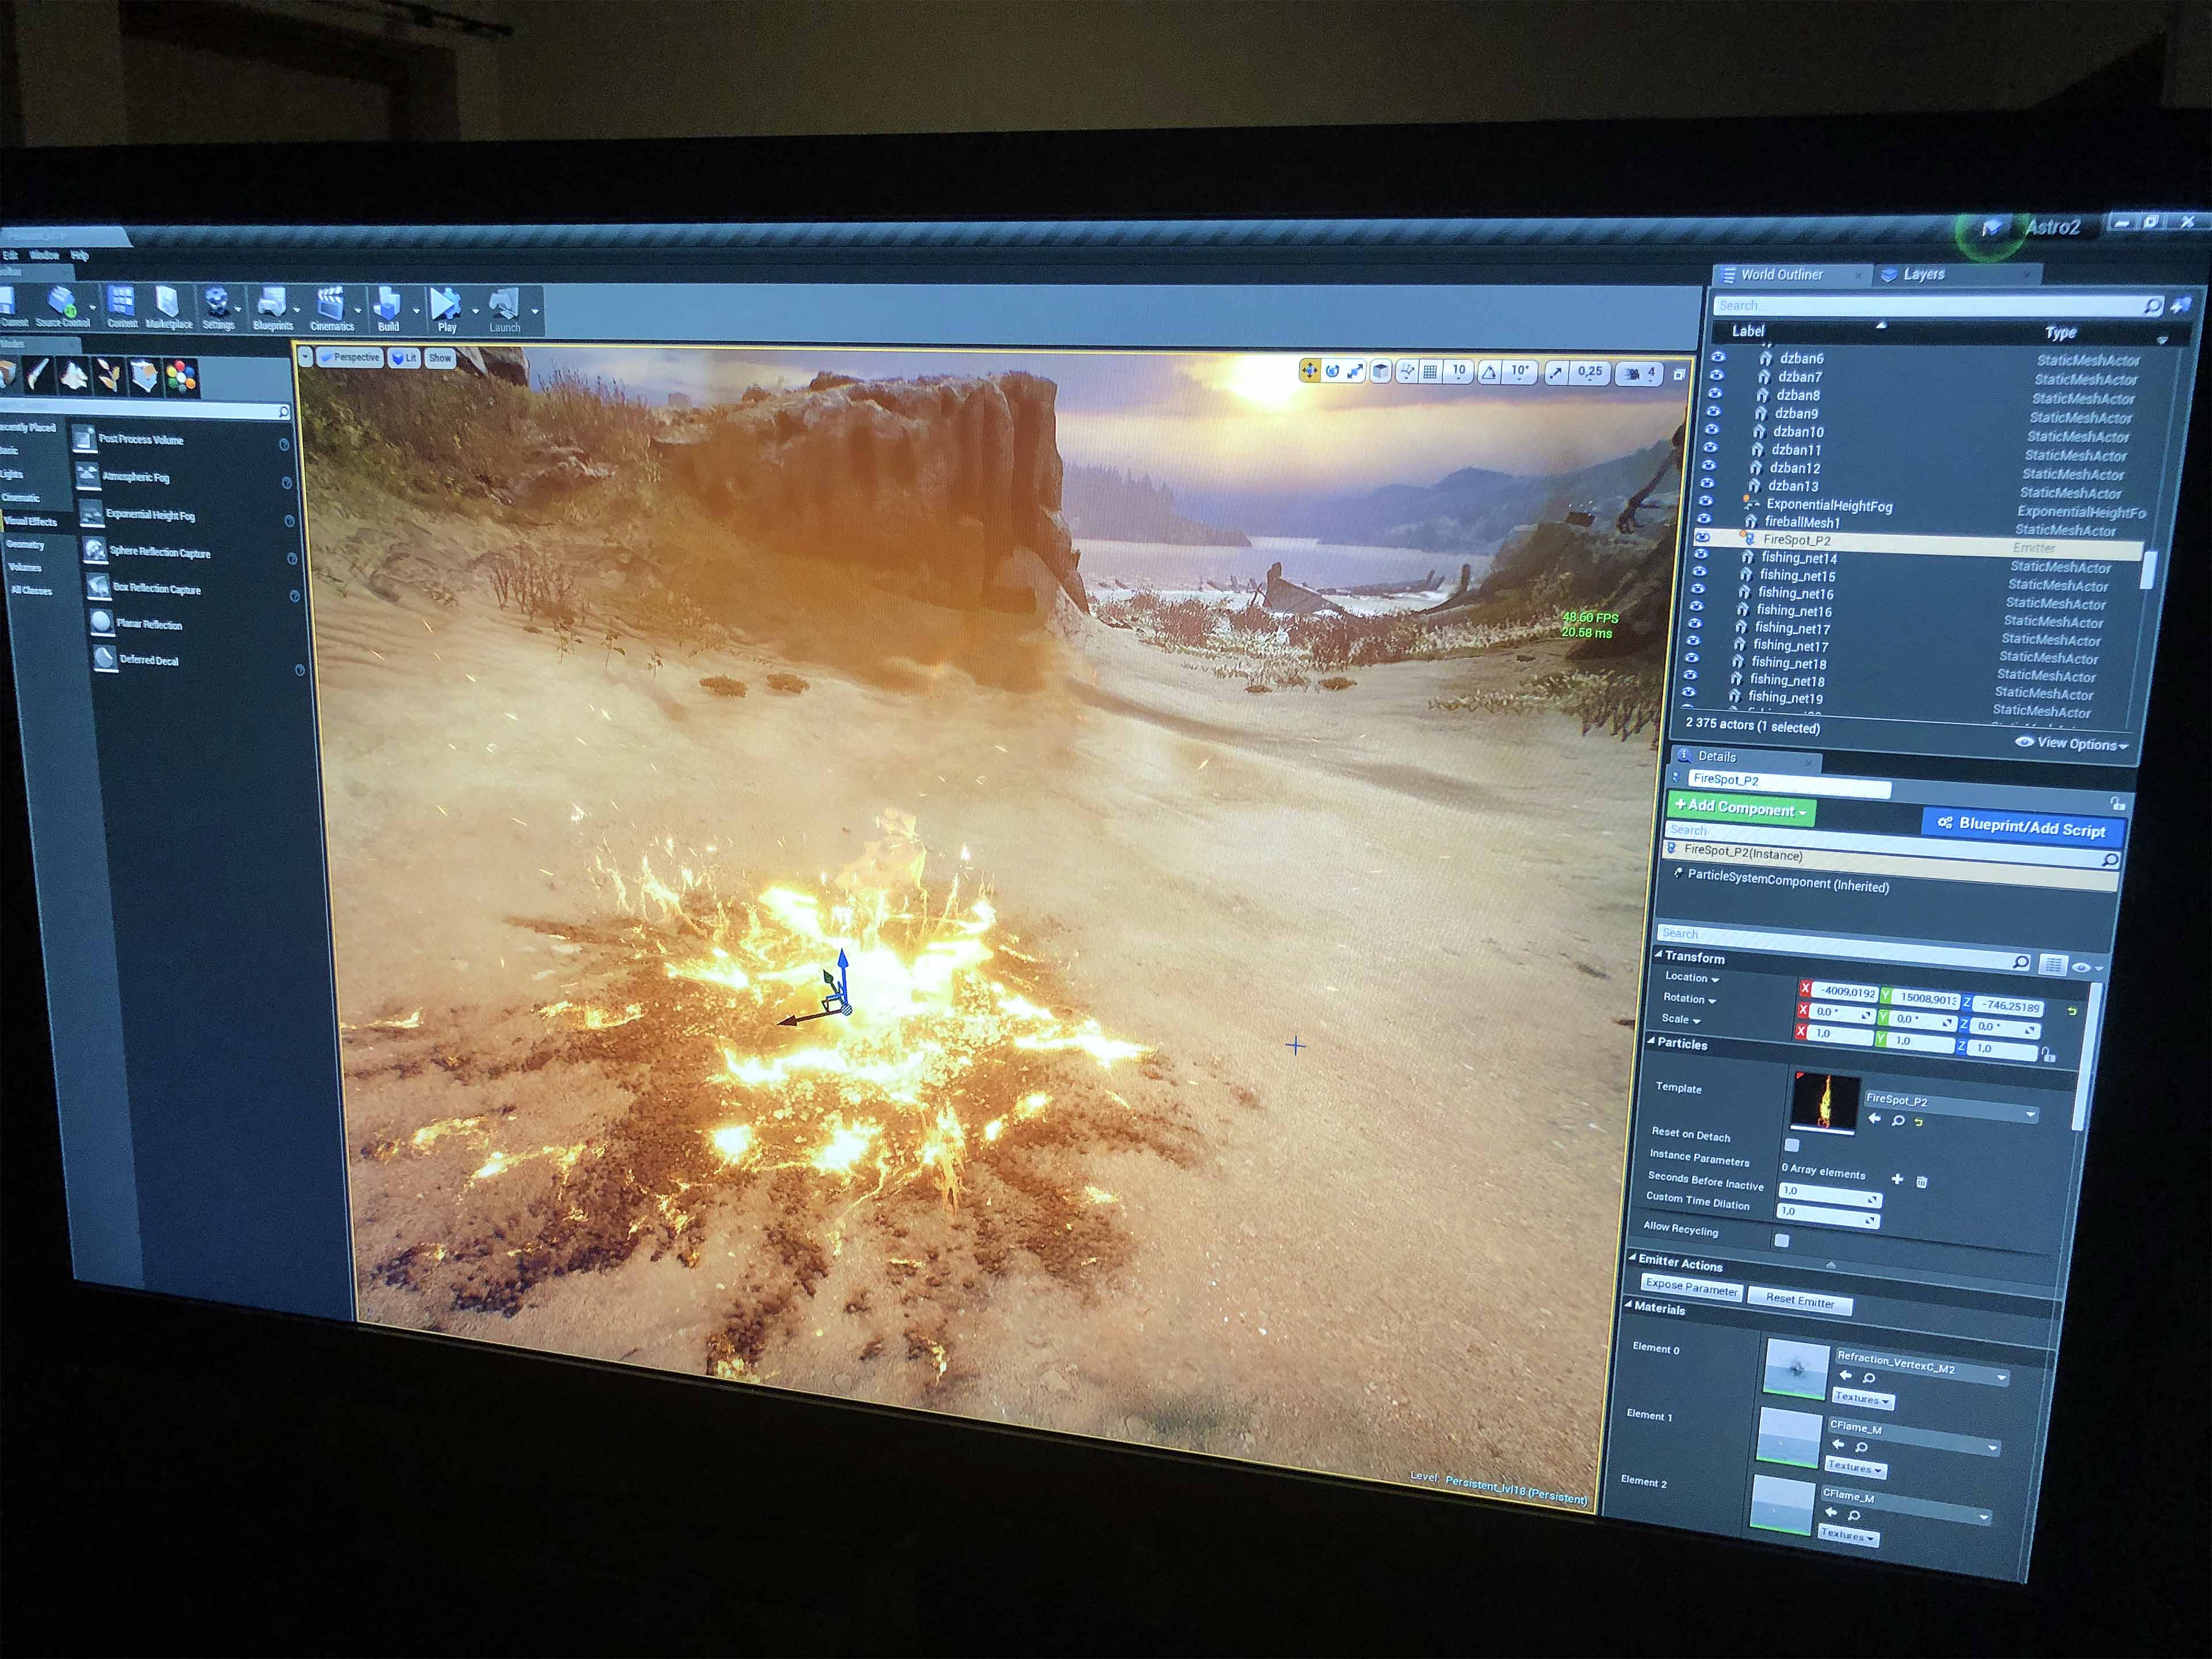Browse to the FireSpot_P2 template asset
The width and height of the screenshot is (2212, 1659).
1898,1121
